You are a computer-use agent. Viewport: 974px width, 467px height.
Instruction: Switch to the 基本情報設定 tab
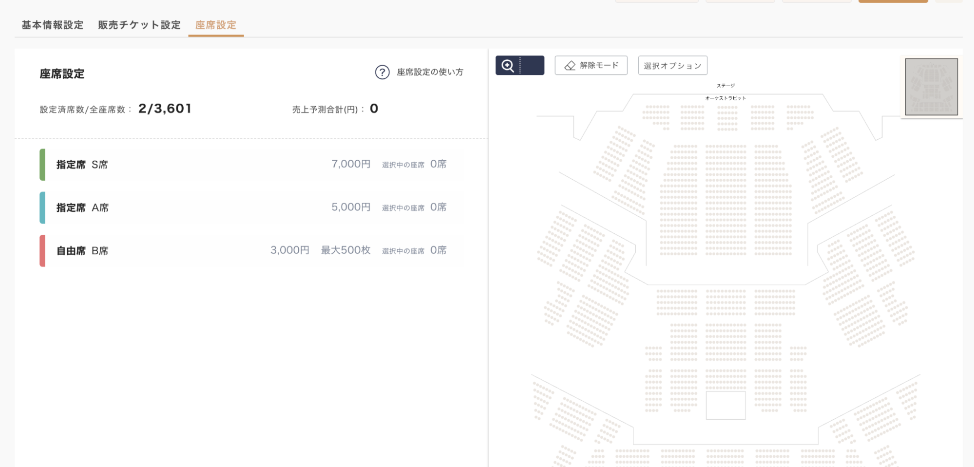[x=52, y=25]
